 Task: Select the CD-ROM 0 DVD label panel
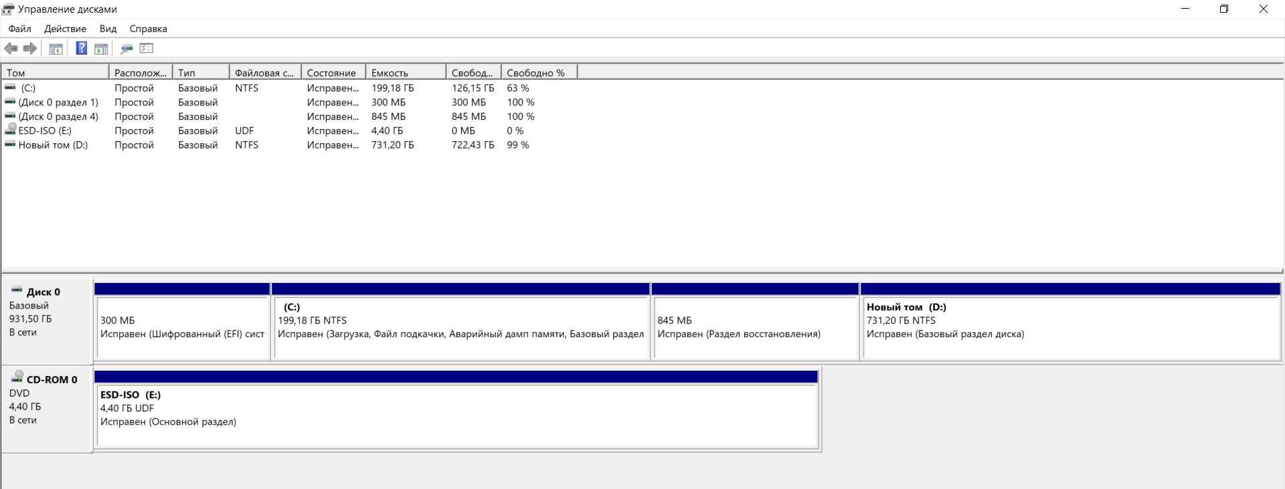(x=47, y=409)
